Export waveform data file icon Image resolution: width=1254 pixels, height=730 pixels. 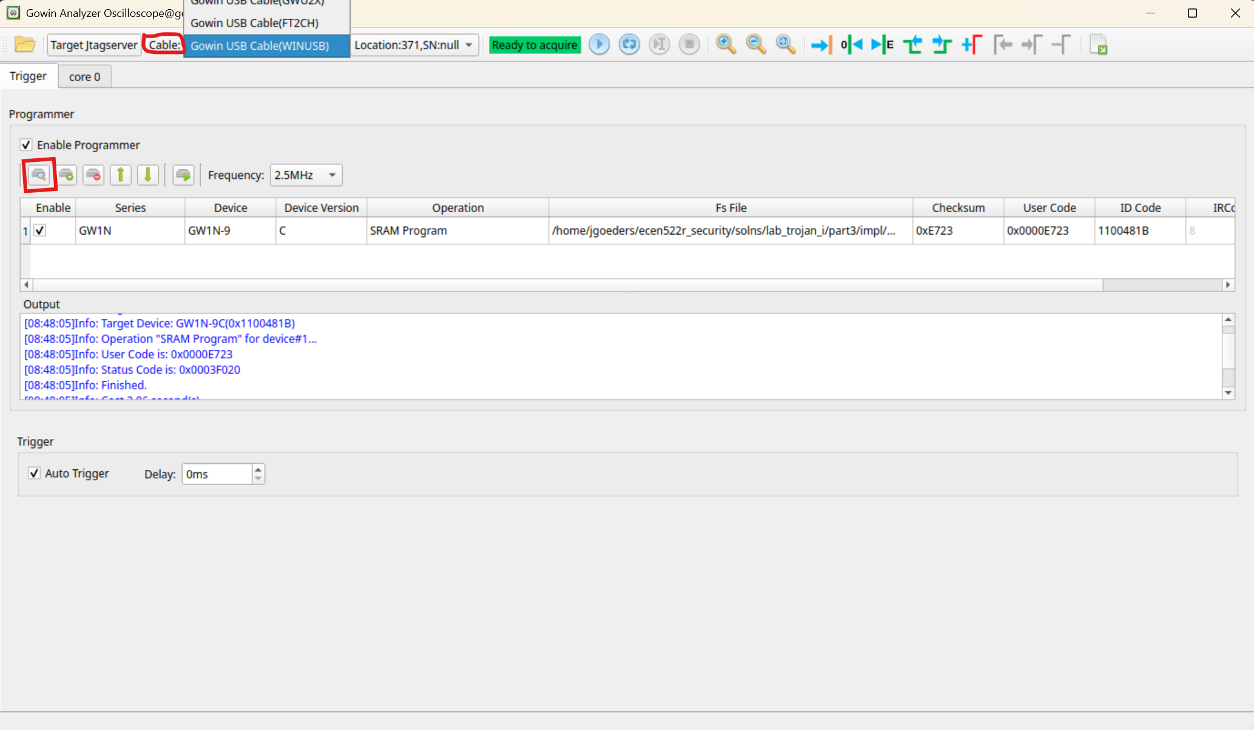point(1098,44)
